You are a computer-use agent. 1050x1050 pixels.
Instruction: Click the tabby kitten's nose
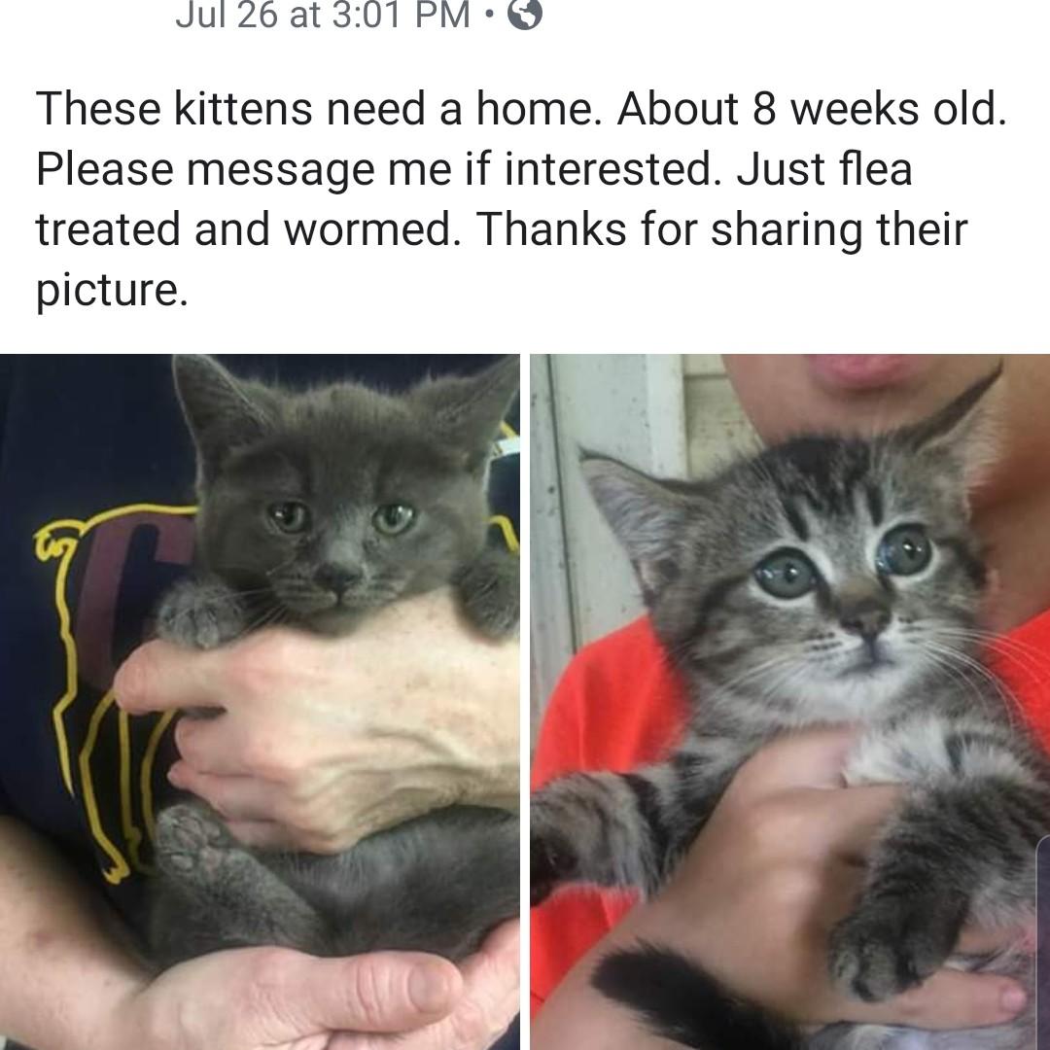tap(865, 617)
